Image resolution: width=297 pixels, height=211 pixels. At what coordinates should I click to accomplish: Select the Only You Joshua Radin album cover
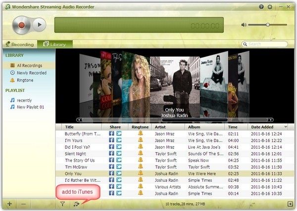click(175, 87)
